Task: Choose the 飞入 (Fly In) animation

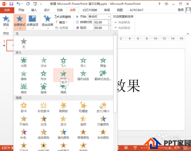Action: point(63,62)
